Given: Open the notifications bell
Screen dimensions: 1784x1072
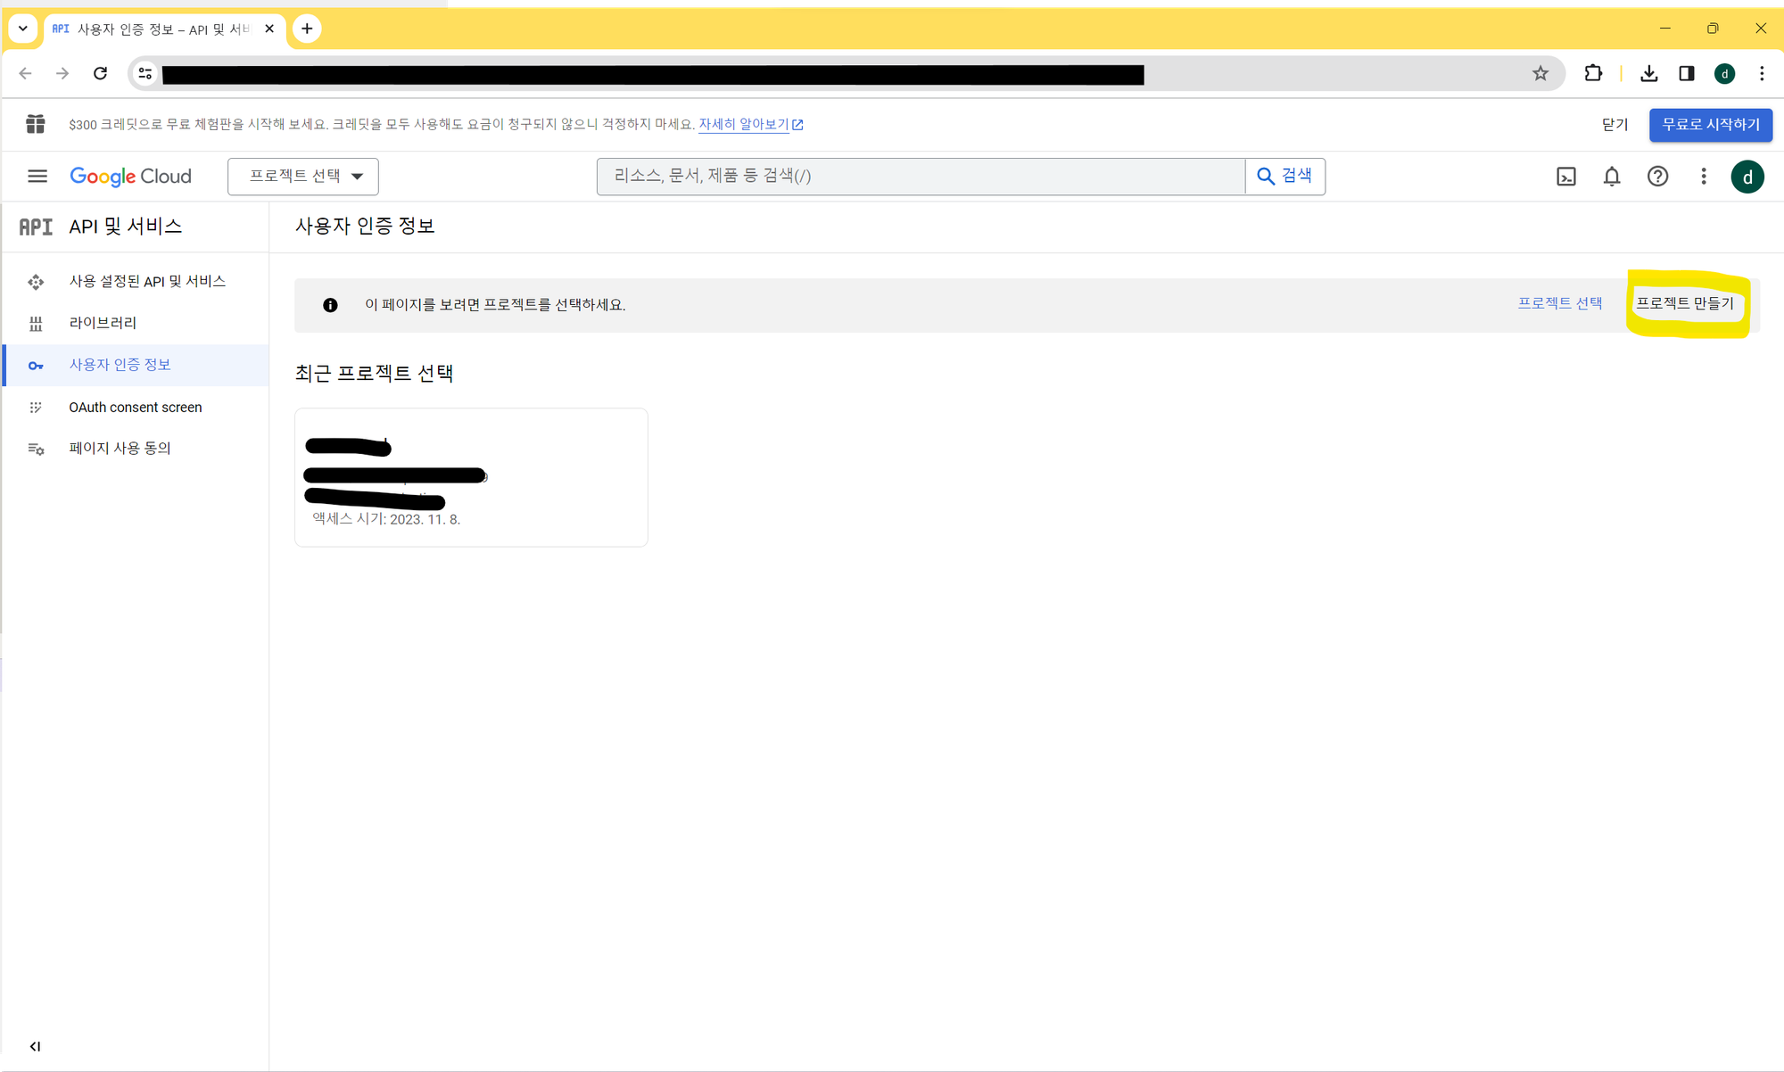Looking at the screenshot, I should pos(1611,177).
